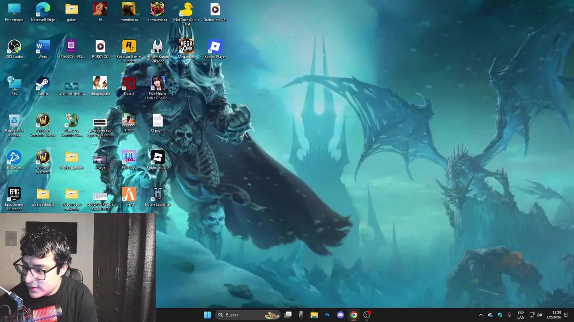This screenshot has width=574, height=322.
Task: Launch Fall Guys from the desktop
Action: (x=129, y=161)
